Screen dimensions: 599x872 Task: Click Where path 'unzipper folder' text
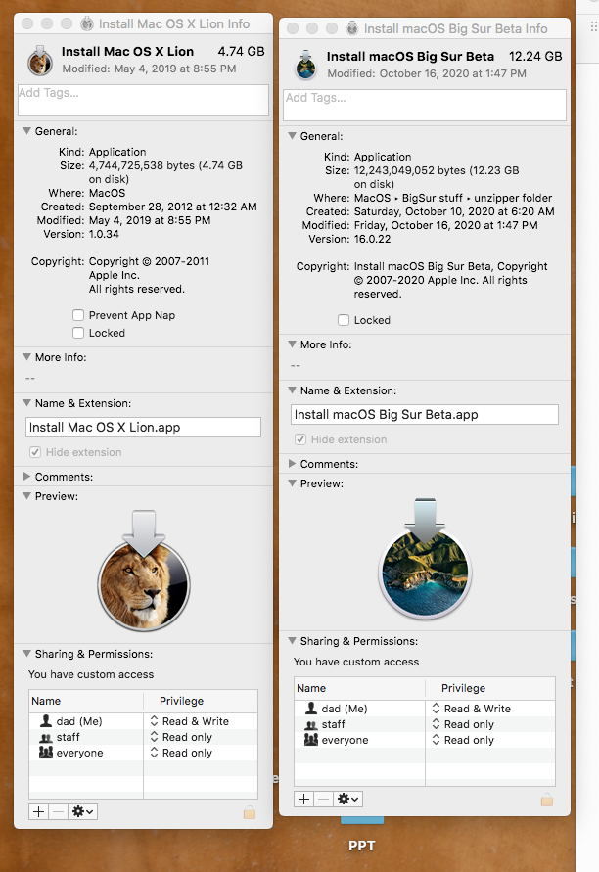(513, 198)
